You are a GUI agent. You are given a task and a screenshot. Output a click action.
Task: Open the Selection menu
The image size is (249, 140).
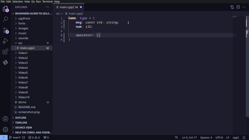pyautogui.click(x=18, y=2)
